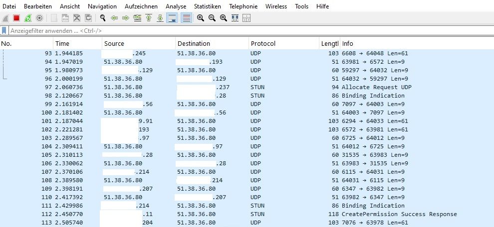Sort by the Info column header
Image resolution: width=494 pixels, height=227 pixels.
(417, 44)
